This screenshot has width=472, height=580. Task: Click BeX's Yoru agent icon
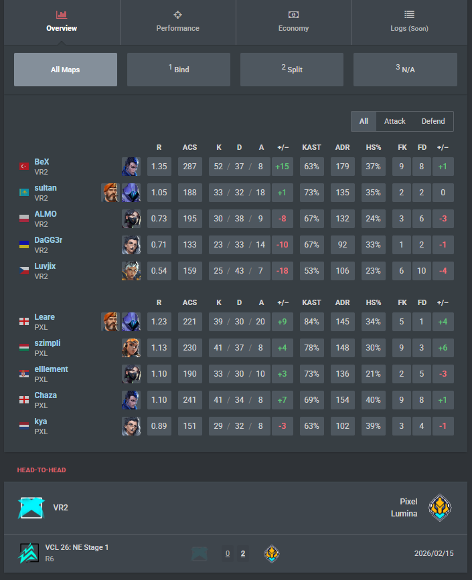tap(131, 167)
